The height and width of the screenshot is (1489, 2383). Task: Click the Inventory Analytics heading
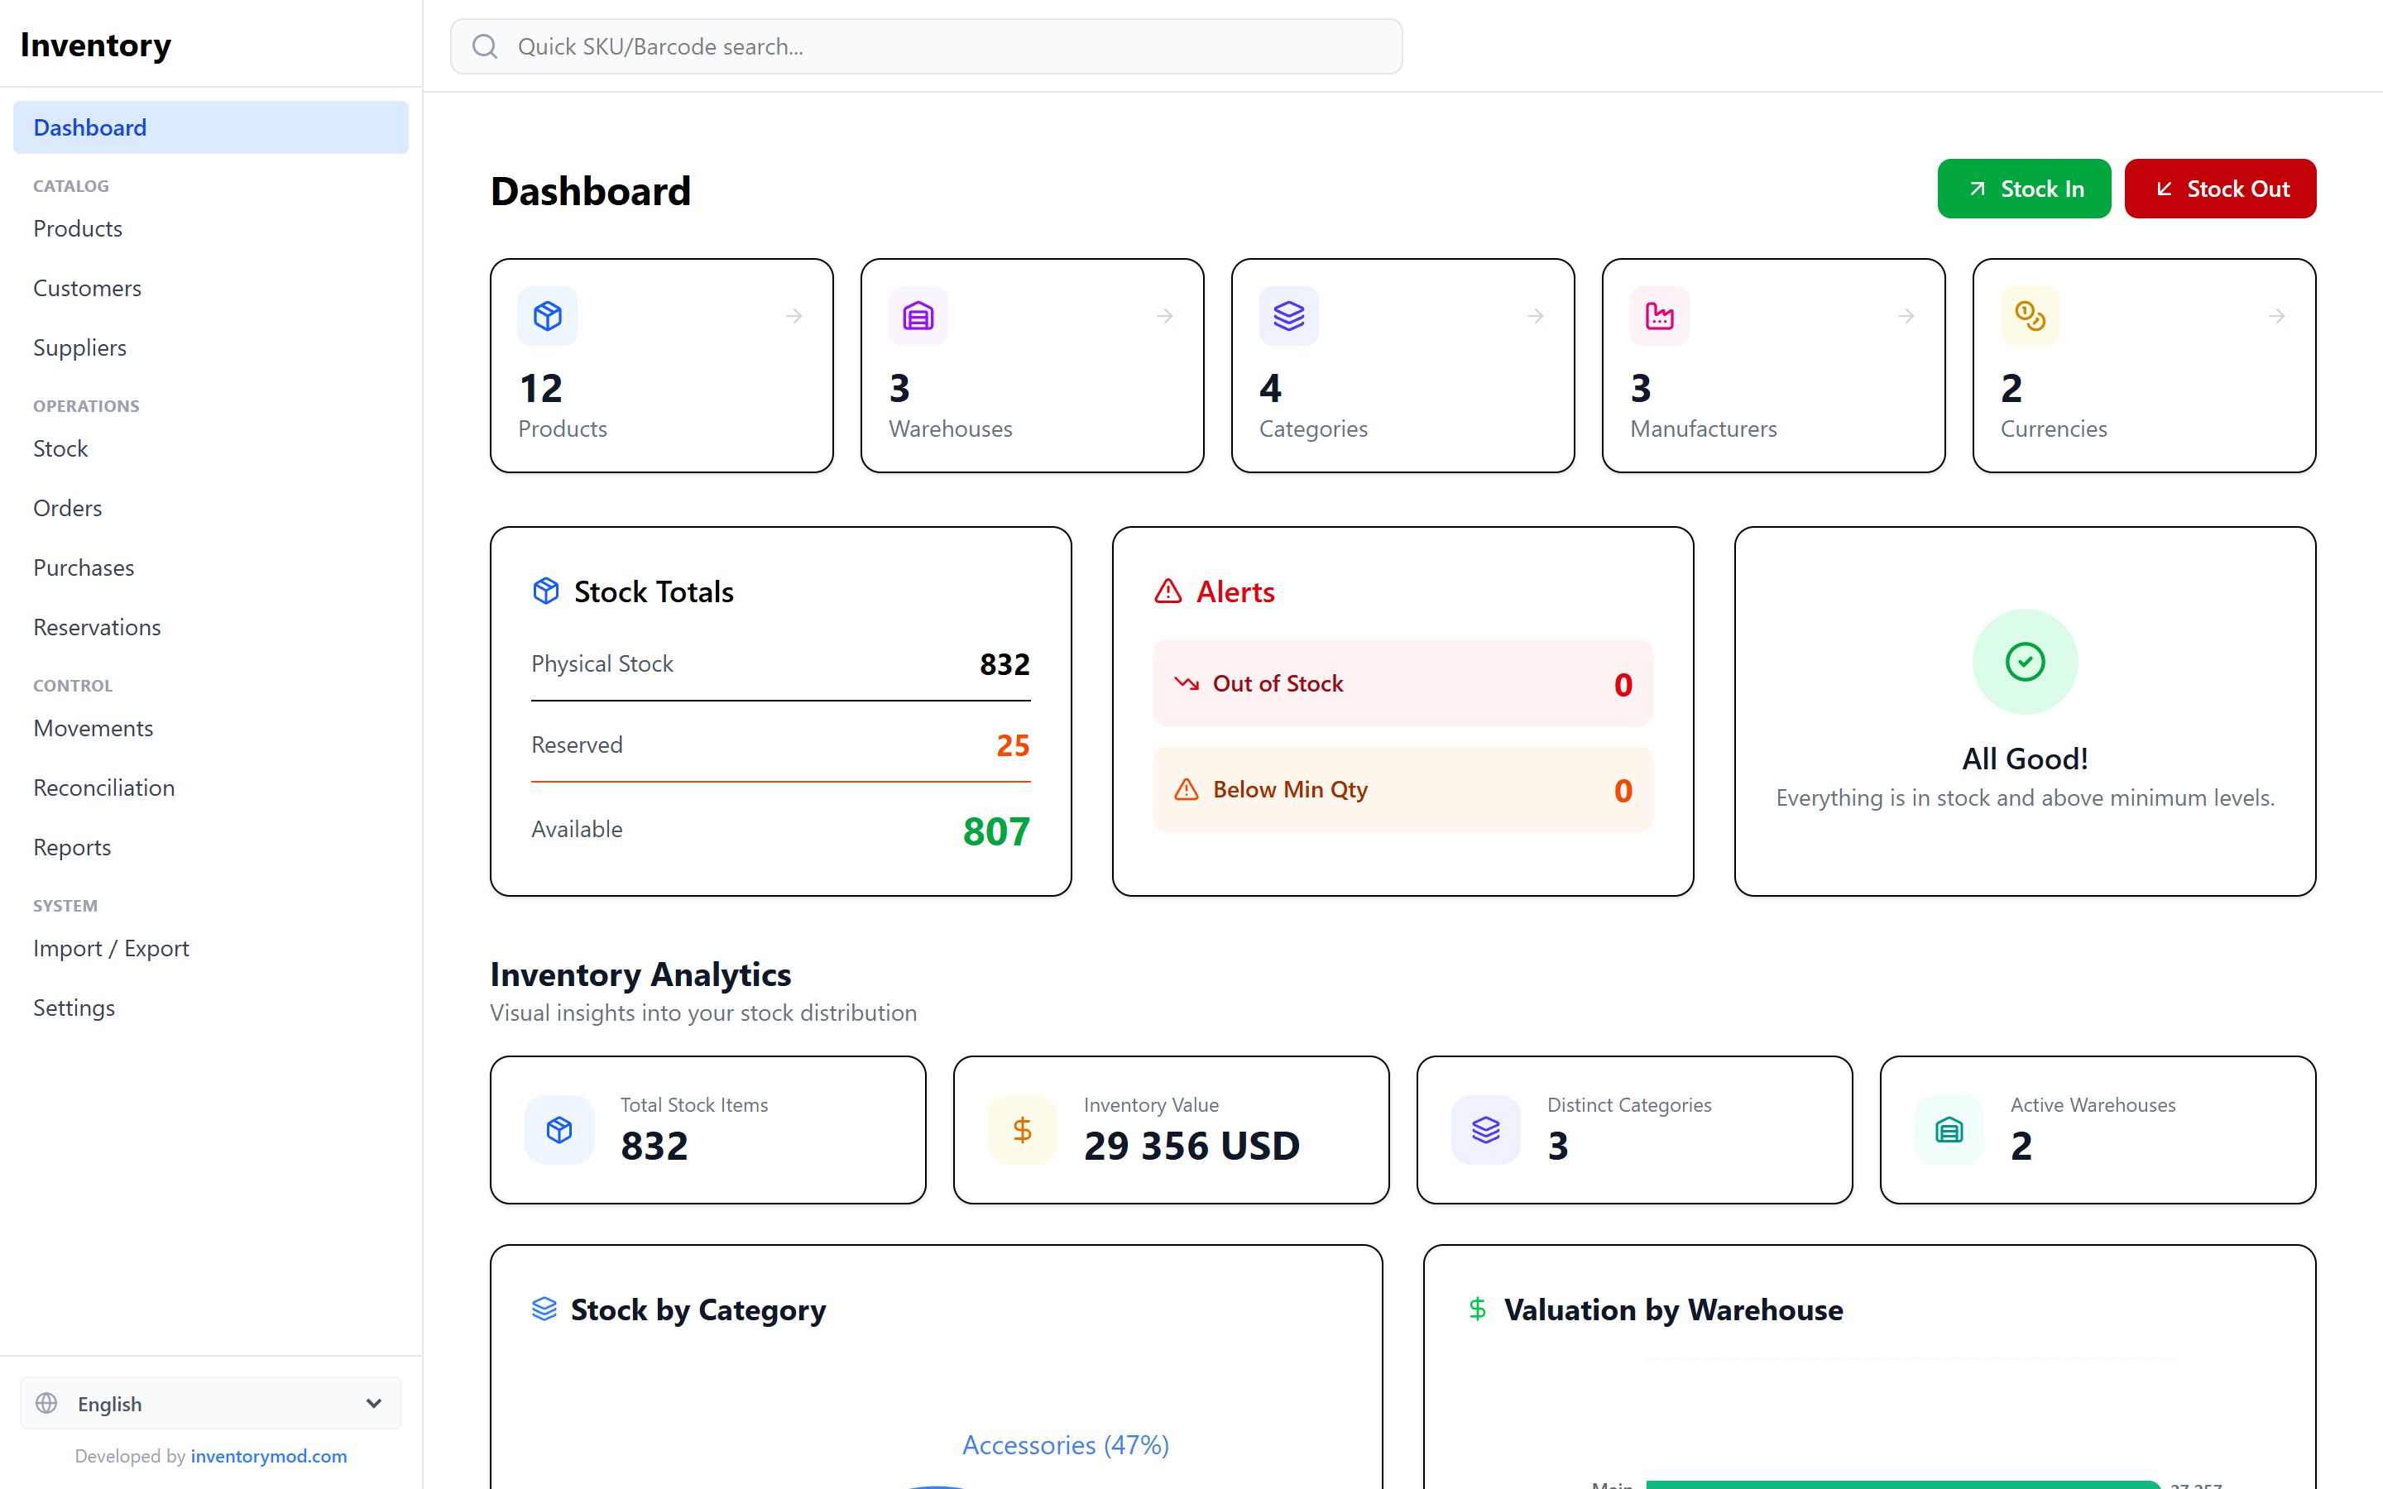[x=640, y=974]
